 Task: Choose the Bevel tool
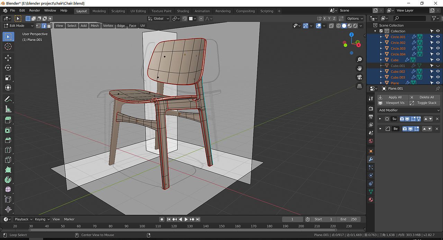point(8,140)
